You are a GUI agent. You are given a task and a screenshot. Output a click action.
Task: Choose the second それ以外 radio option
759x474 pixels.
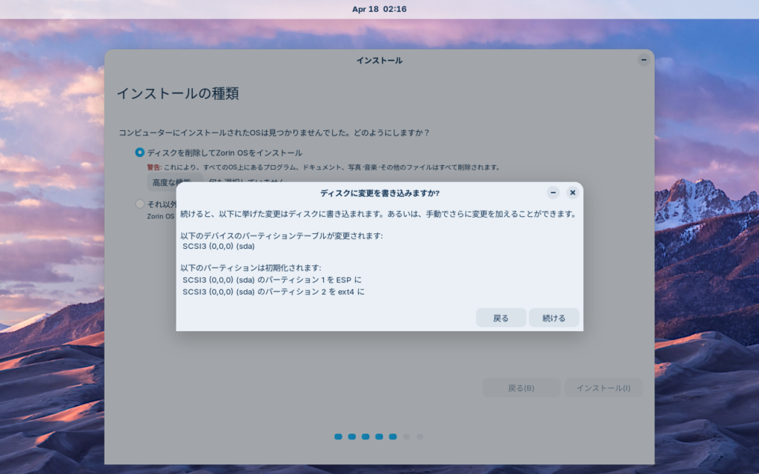coord(140,204)
